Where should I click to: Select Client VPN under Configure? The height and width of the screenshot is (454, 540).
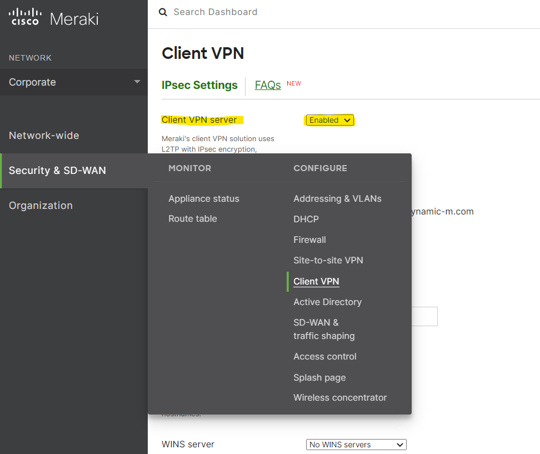316,281
